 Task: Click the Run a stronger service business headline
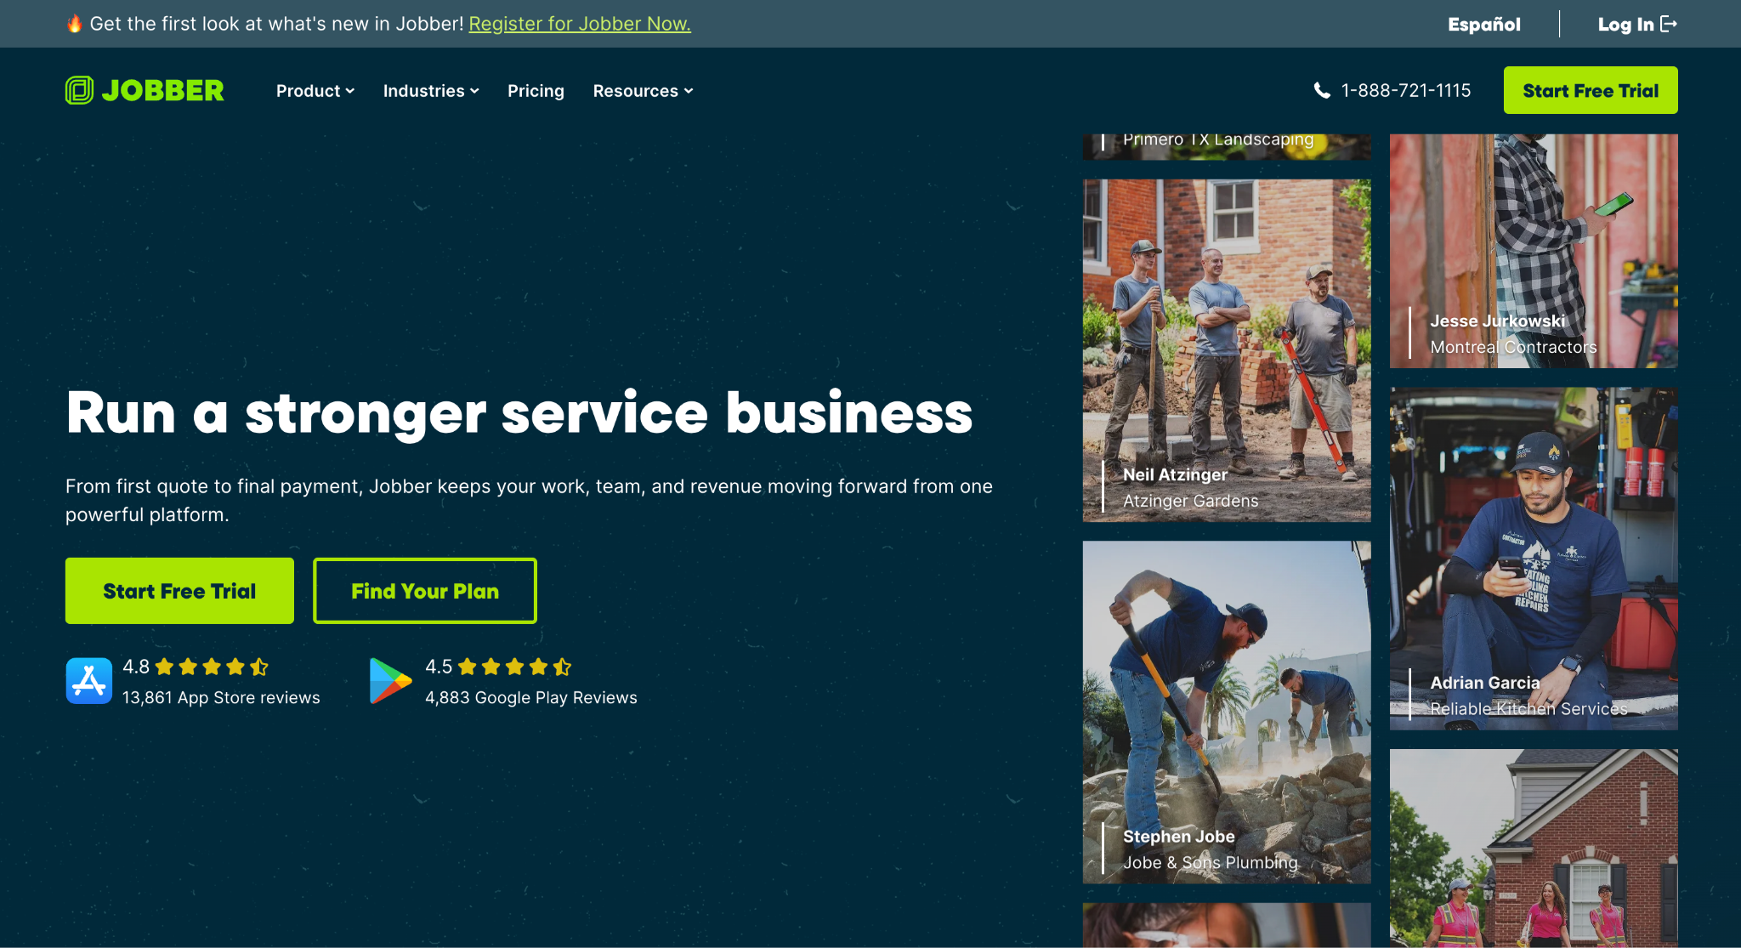click(x=519, y=413)
